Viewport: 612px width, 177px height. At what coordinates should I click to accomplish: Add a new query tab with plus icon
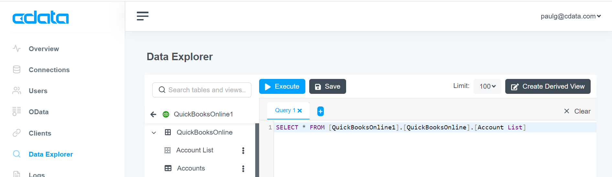tap(321, 111)
